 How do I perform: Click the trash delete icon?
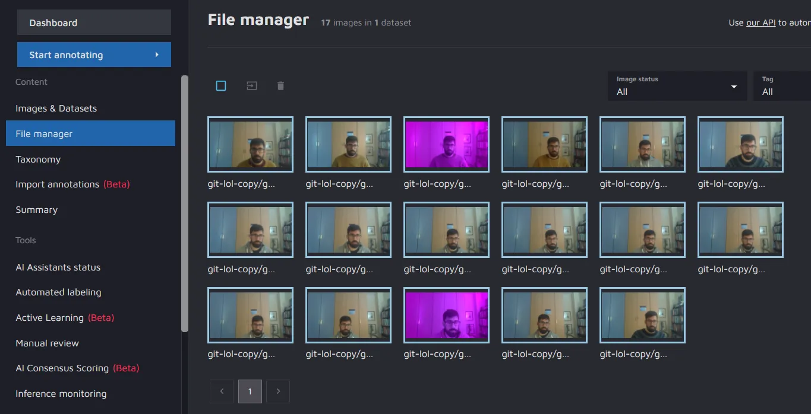coord(280,86)
